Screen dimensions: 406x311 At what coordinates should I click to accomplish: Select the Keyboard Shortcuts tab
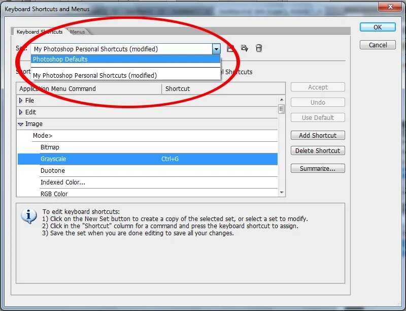pyautogui.click(x=40, y=32)
